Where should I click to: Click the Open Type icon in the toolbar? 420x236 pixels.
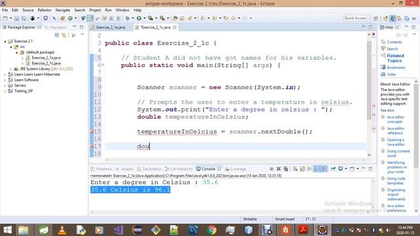175,18
